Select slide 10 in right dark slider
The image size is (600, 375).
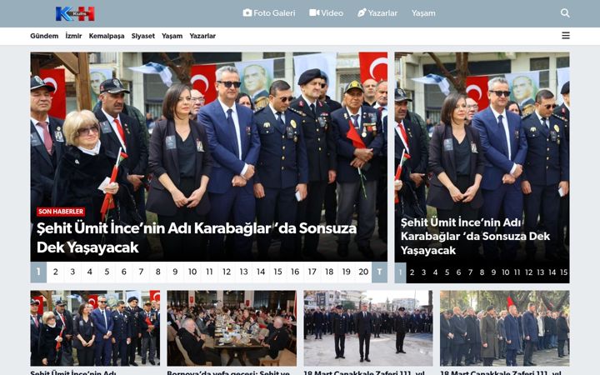click(x=506, y=272)
